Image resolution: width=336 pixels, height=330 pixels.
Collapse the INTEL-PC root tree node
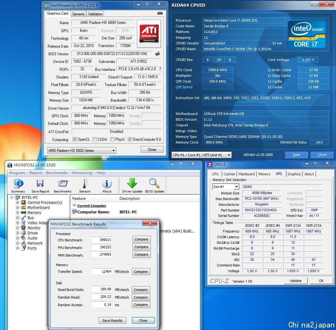(12, 197)
